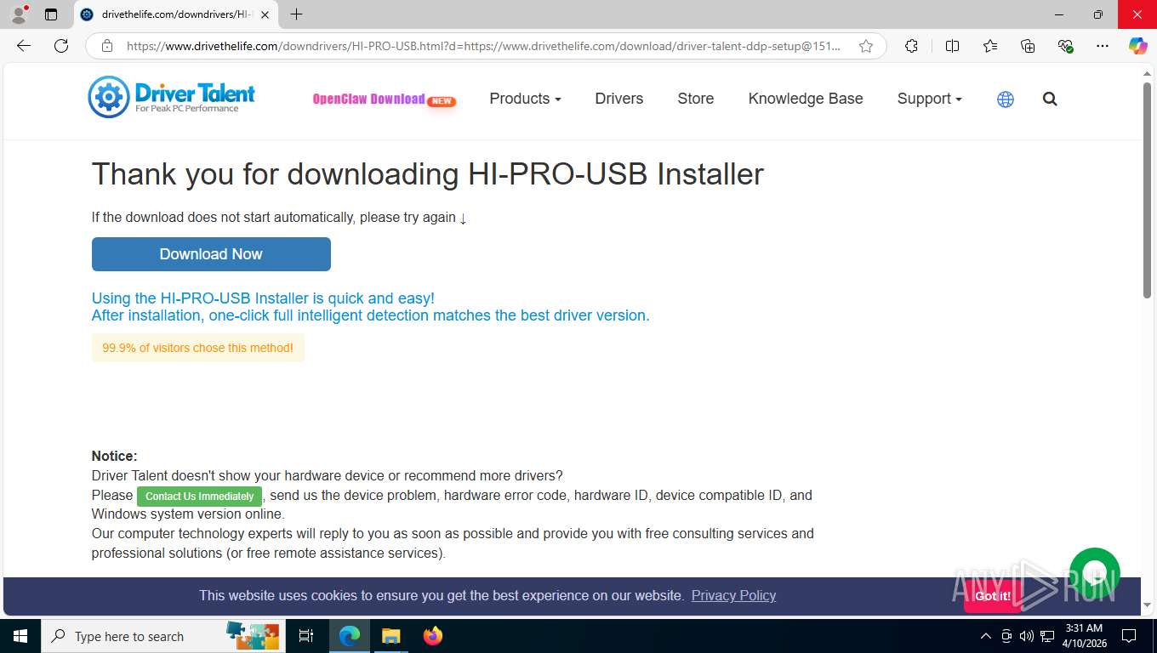Open the language globe icon

click(x=1006, y=99)
